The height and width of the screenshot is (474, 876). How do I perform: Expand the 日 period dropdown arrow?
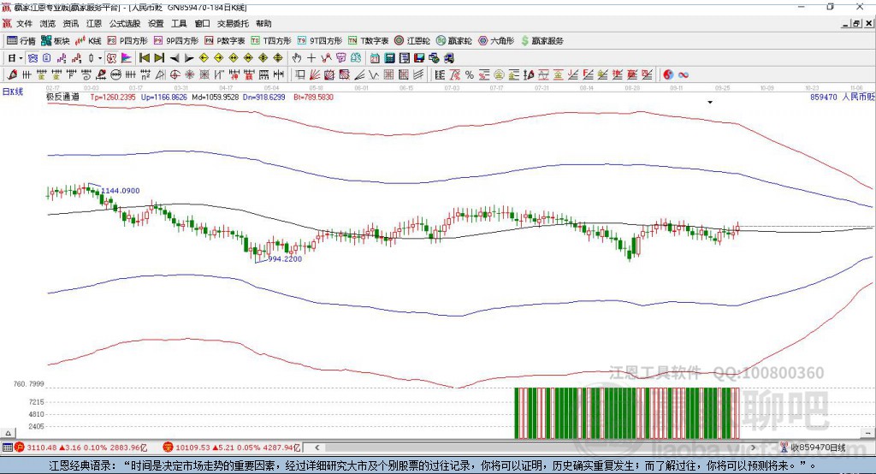coord(21,58)
